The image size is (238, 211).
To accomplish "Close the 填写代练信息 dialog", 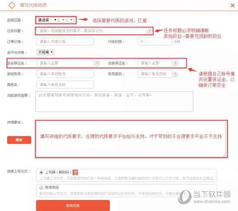I will 232,6.
